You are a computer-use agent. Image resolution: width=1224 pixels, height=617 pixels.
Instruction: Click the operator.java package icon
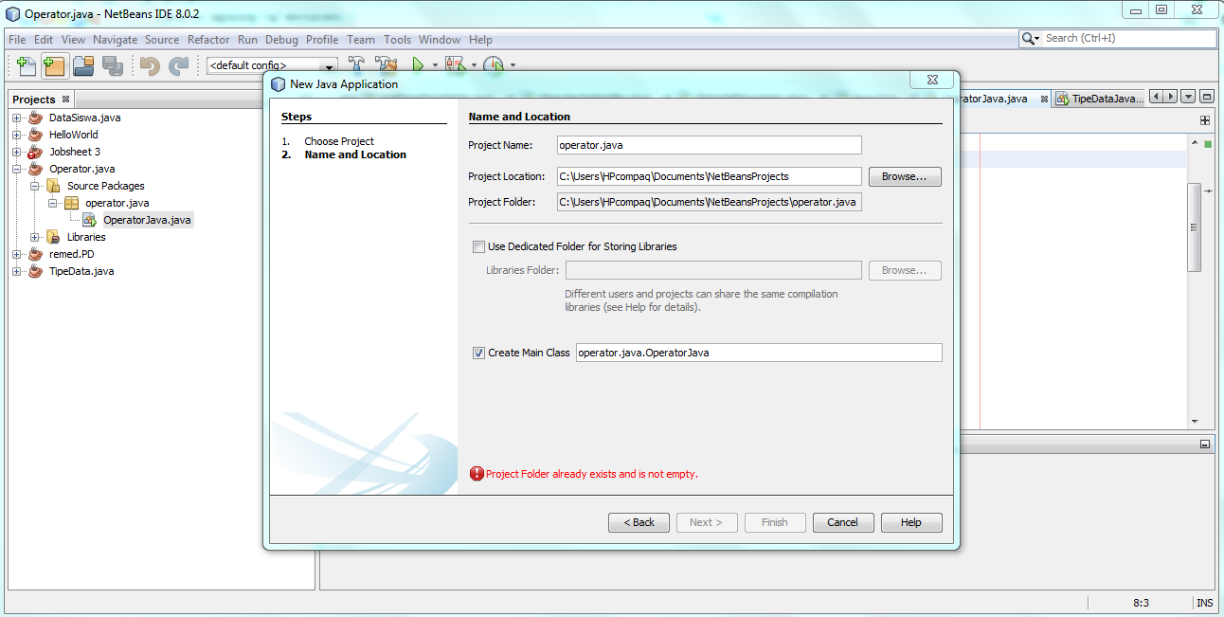(x=71, y=203)
